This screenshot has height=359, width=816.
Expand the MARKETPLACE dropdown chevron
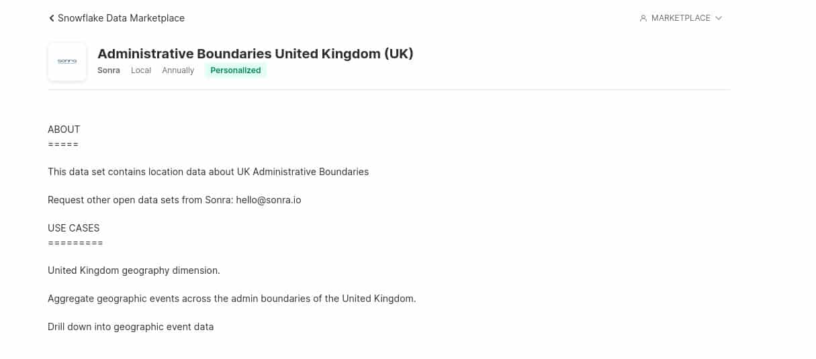[x=719, y=18]
